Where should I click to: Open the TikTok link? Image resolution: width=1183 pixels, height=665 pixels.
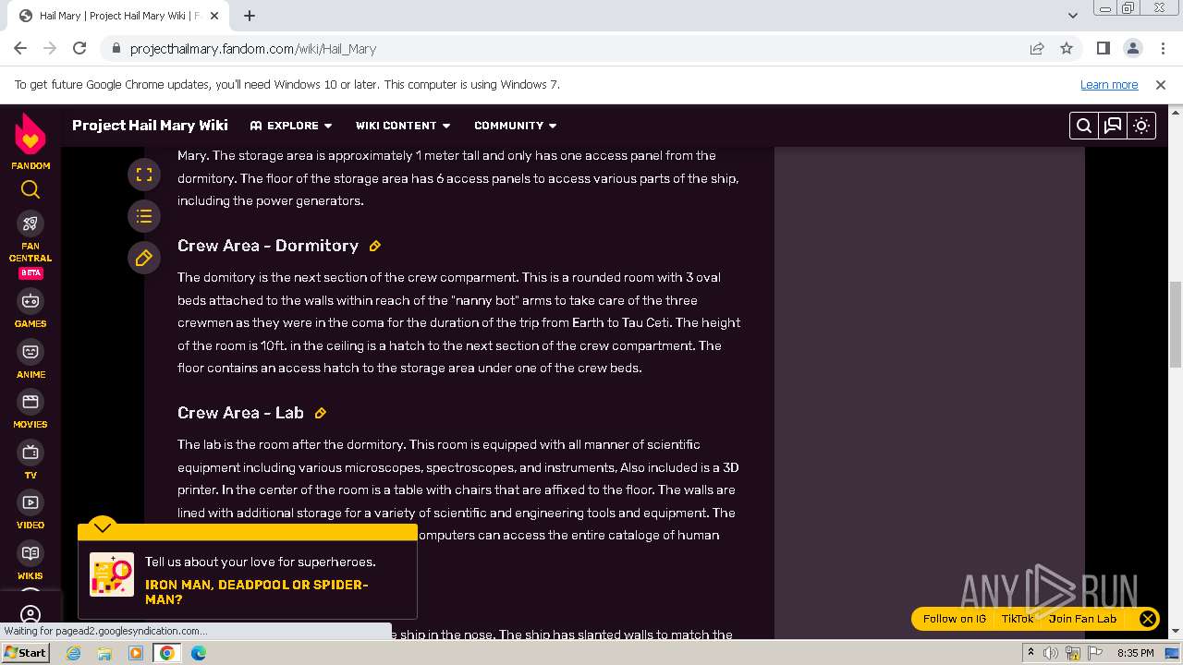(x=1018, y=619)
